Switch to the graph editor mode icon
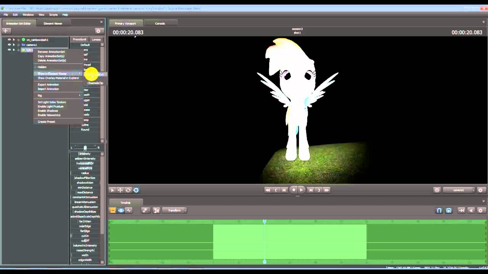The height and width of the screenshot is (274, 488). pyautogui.click(x=129, y=210)
